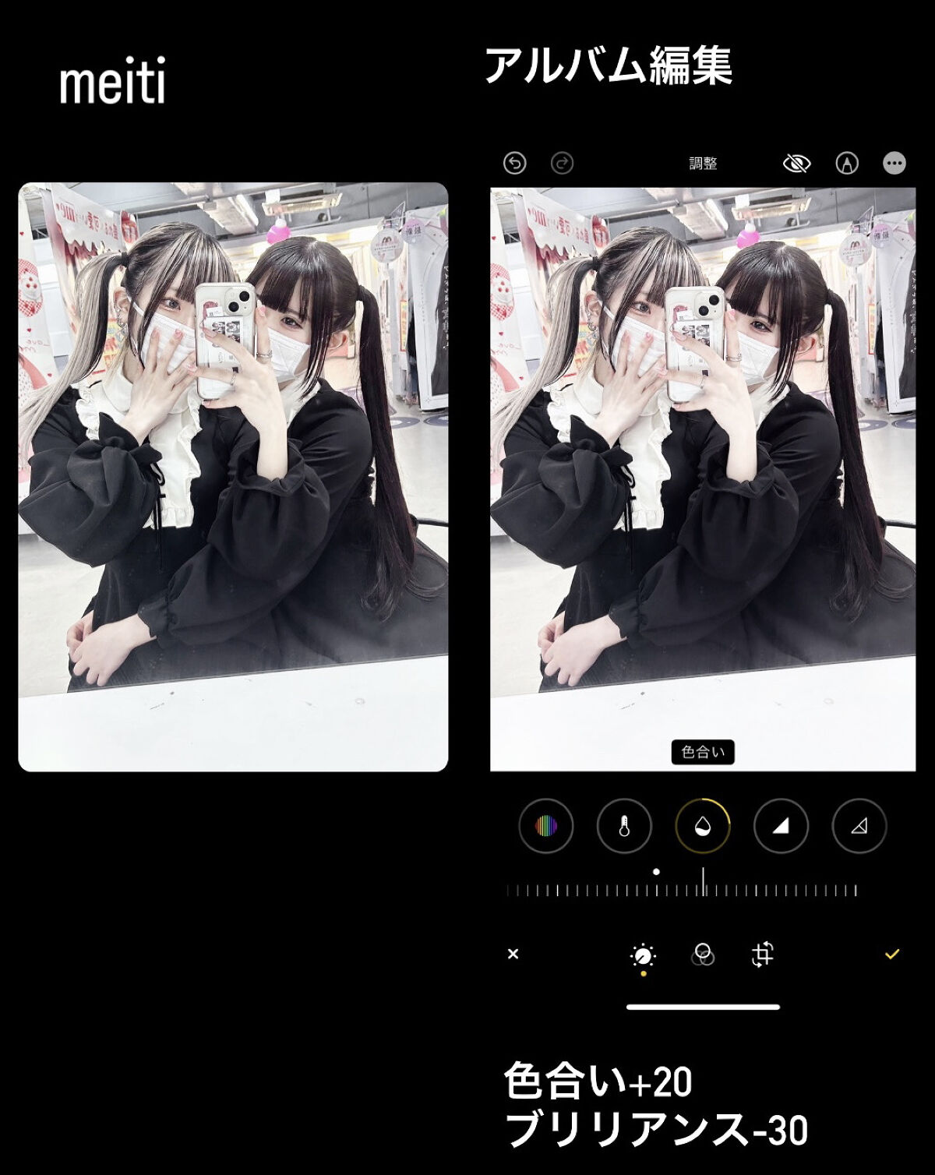The height and width of the screenshot is (1175, 935).
Task: Toggle the highlighted Tint droplet adjustment
Action: tap(702, 826)
